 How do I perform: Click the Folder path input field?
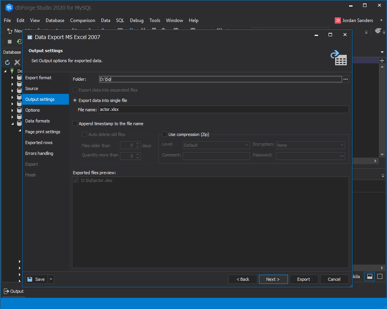[221, 79]
